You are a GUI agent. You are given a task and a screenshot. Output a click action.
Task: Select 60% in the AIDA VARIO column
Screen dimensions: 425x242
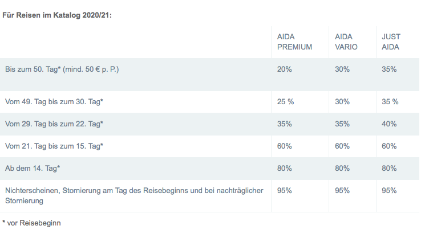(x=342, y=146)
